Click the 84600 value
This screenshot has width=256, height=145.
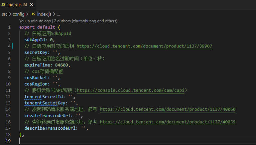tap(62, 65)
